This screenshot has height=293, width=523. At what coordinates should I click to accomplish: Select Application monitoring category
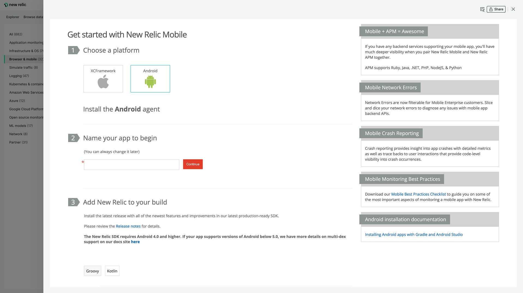pyautogui.click(x=26, y=43)
